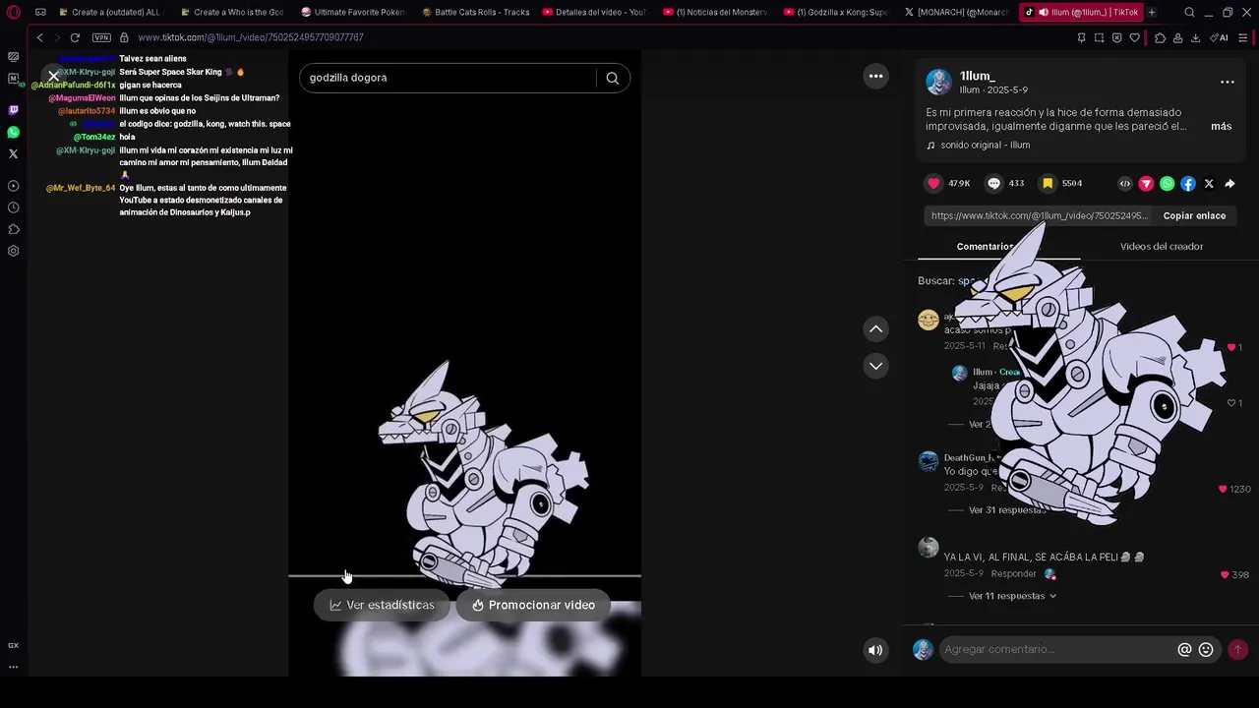Expand Ver 31 respuestas replies
This screenshot has height=708, width=1259.
[x=1007, y=511]
